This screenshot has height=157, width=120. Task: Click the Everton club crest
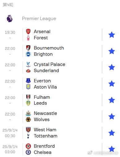pyautogui.click(x=28, y=81)
